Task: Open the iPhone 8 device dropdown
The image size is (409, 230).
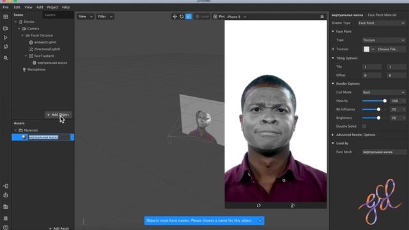Action: [x=236, y=17]
